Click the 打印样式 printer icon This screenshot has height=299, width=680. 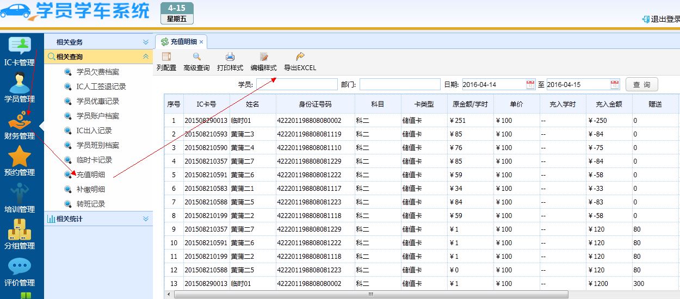[230, 57]
